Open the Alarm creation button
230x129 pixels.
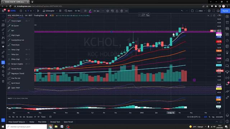[69, 11]
